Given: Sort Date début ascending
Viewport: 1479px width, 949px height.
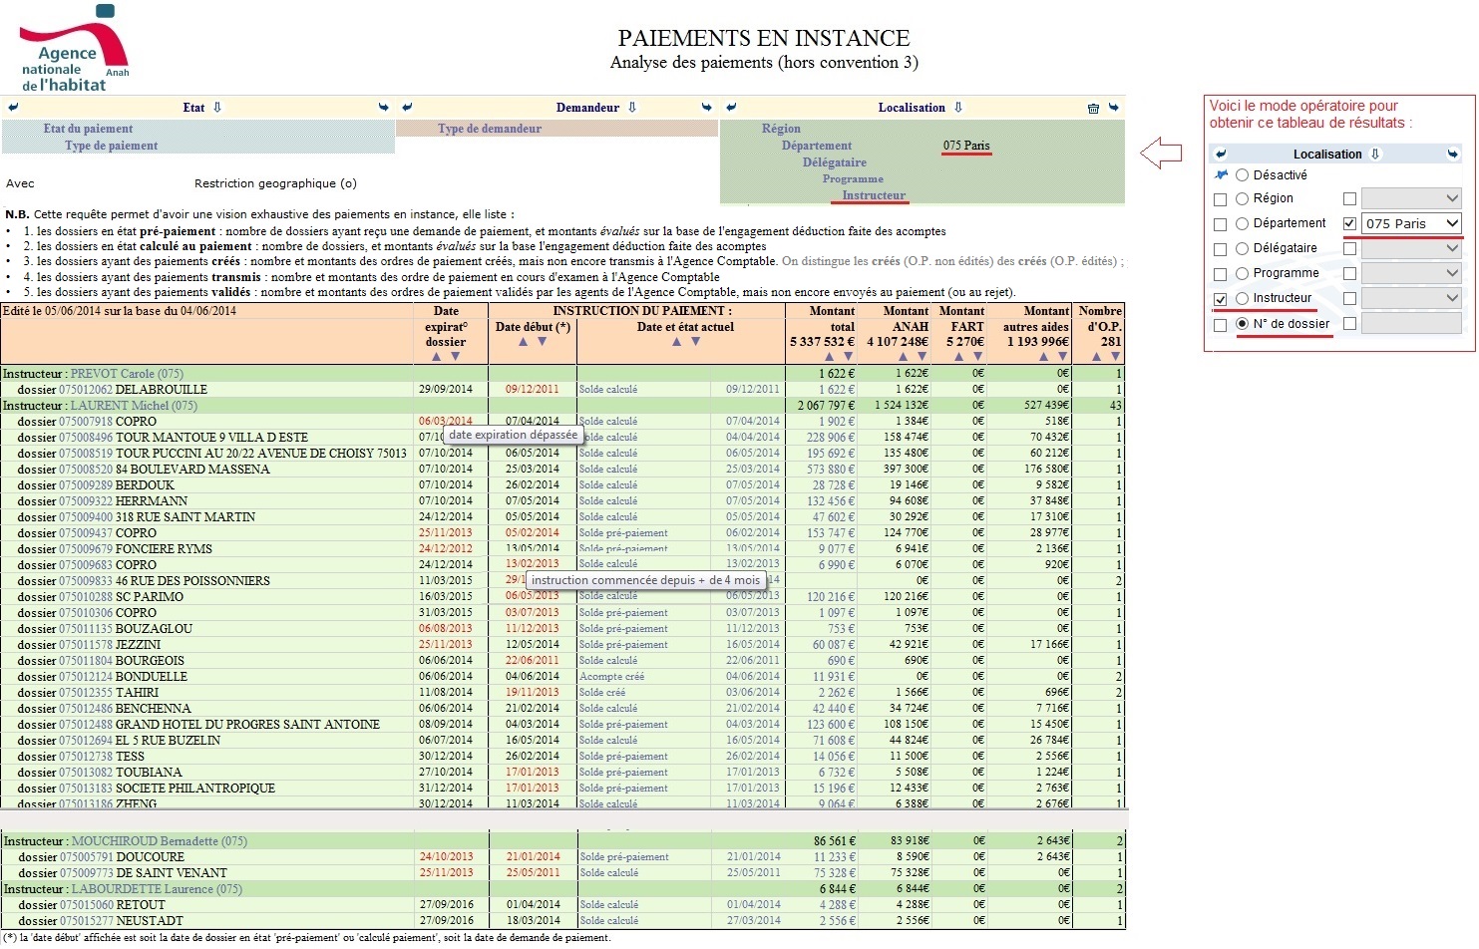Looking at the screenshot, I should [x=523, y=342].
